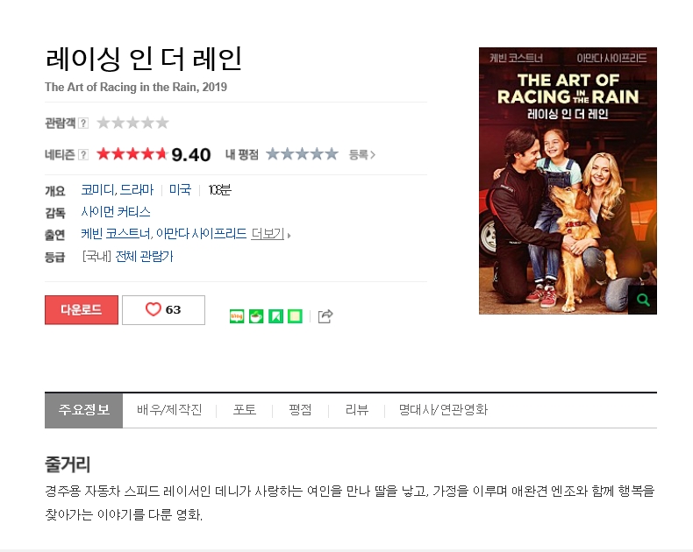Open the 케빈 코스트너 actor link

[117, 234]
